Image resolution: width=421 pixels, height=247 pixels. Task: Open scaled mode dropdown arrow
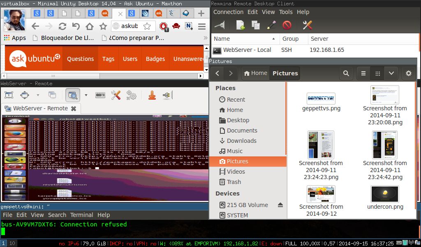click(x=86, y=95)
